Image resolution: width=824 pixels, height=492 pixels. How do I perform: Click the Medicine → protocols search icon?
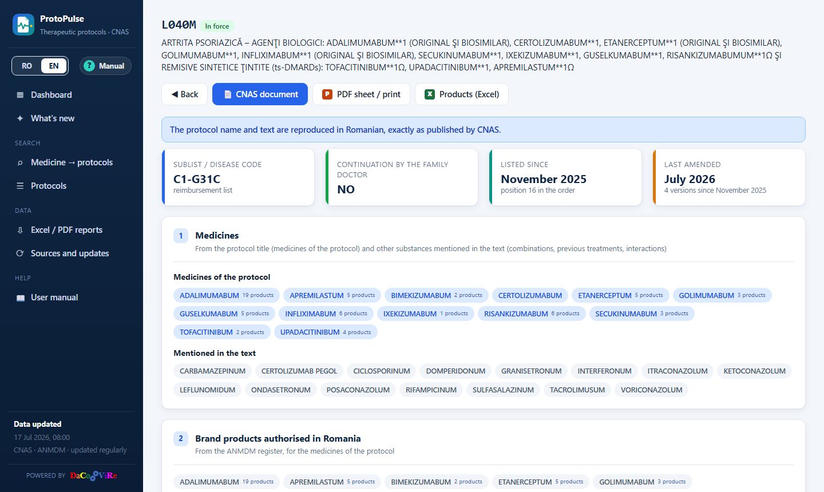[20, 162]
